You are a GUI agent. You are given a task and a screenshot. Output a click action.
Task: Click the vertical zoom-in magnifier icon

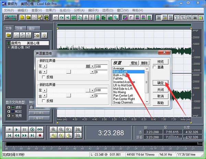tap(78, 130)
